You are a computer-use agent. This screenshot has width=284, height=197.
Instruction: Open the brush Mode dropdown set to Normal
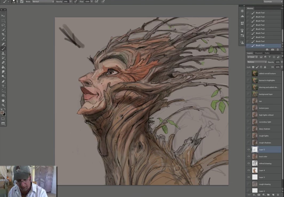coord(43,2)
